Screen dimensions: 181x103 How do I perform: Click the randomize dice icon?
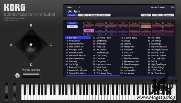[x=17, y=75]
